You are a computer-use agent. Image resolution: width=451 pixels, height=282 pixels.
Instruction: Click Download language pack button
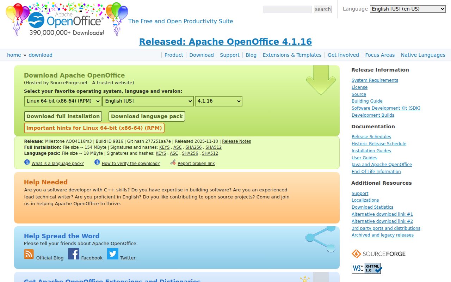(147, 116)
